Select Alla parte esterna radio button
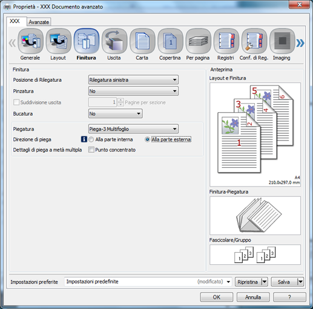This screenshot has width=313, height=309. pos(147,139)
